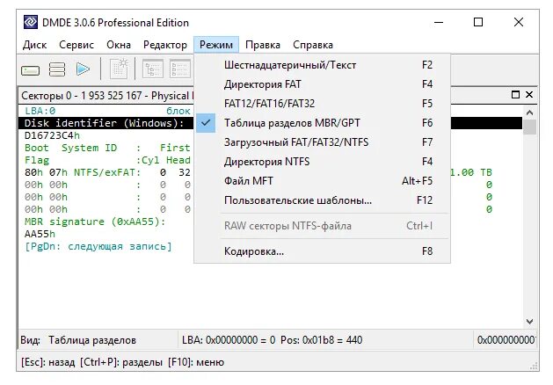Toggle checked Таблица разделов MBR/GPT item
Screen dimensions: 553x385
(322, 123)
